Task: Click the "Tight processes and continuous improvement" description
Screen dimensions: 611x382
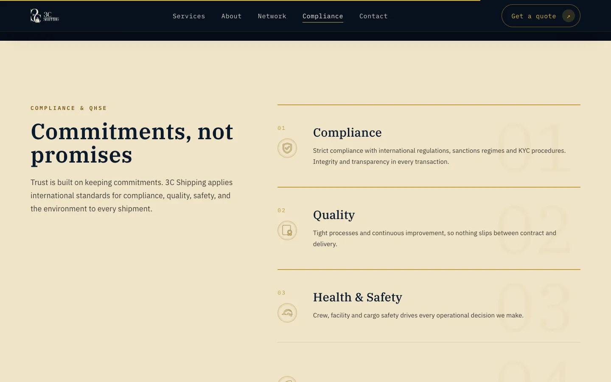Action: [434, 239]
